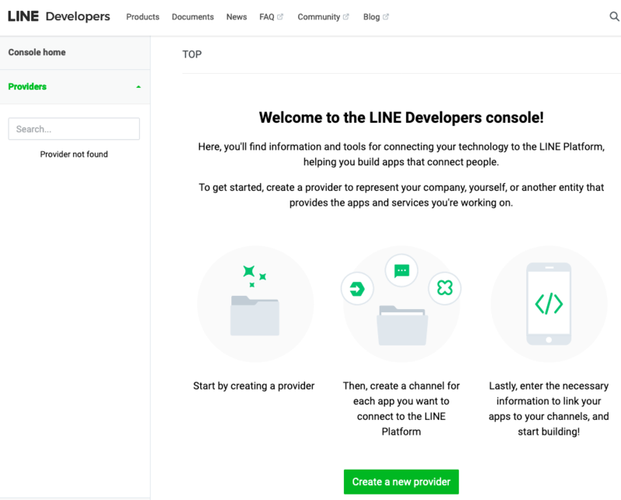Open the Blog link
The height and width of the screenshot is (500, 621).
point(371,16)
